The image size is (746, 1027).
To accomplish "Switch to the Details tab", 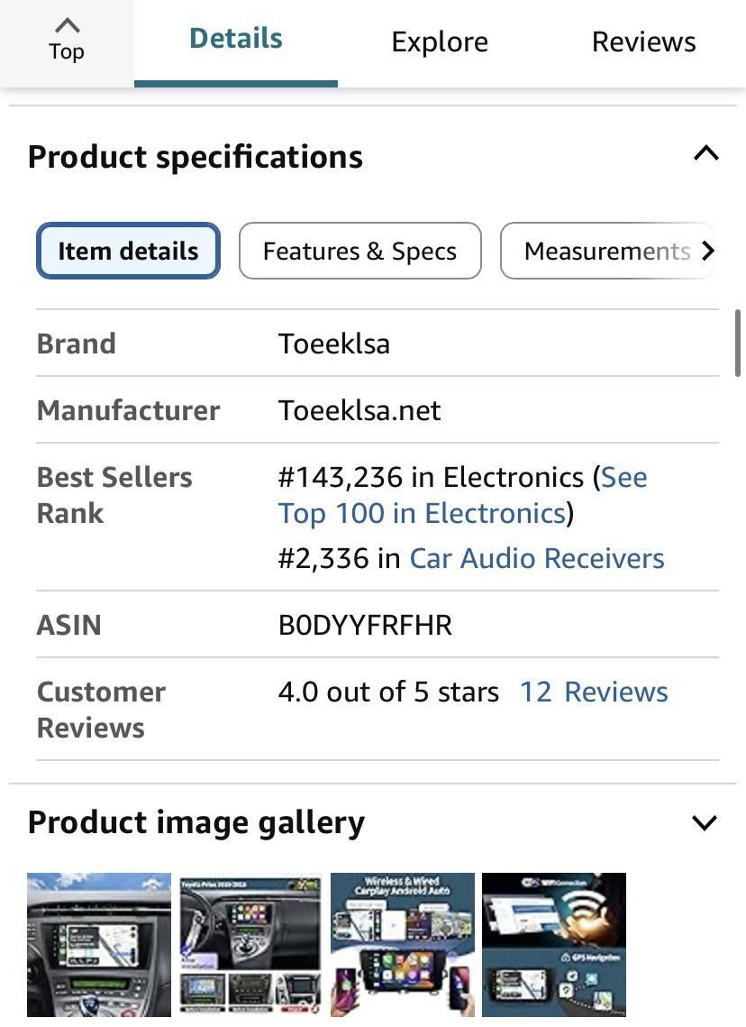I will coord(235,39).
